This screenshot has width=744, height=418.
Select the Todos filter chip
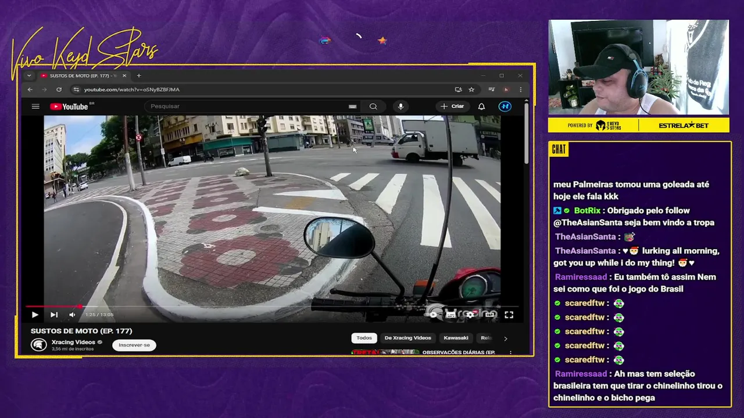[x=364, y=338]
